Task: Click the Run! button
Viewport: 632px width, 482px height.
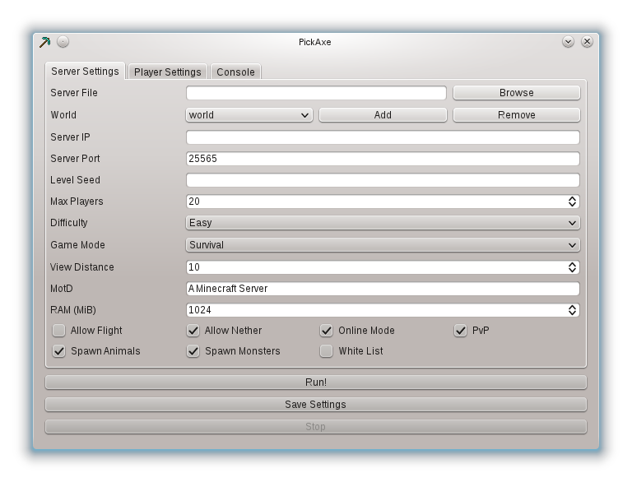Action: click(316, 382)
